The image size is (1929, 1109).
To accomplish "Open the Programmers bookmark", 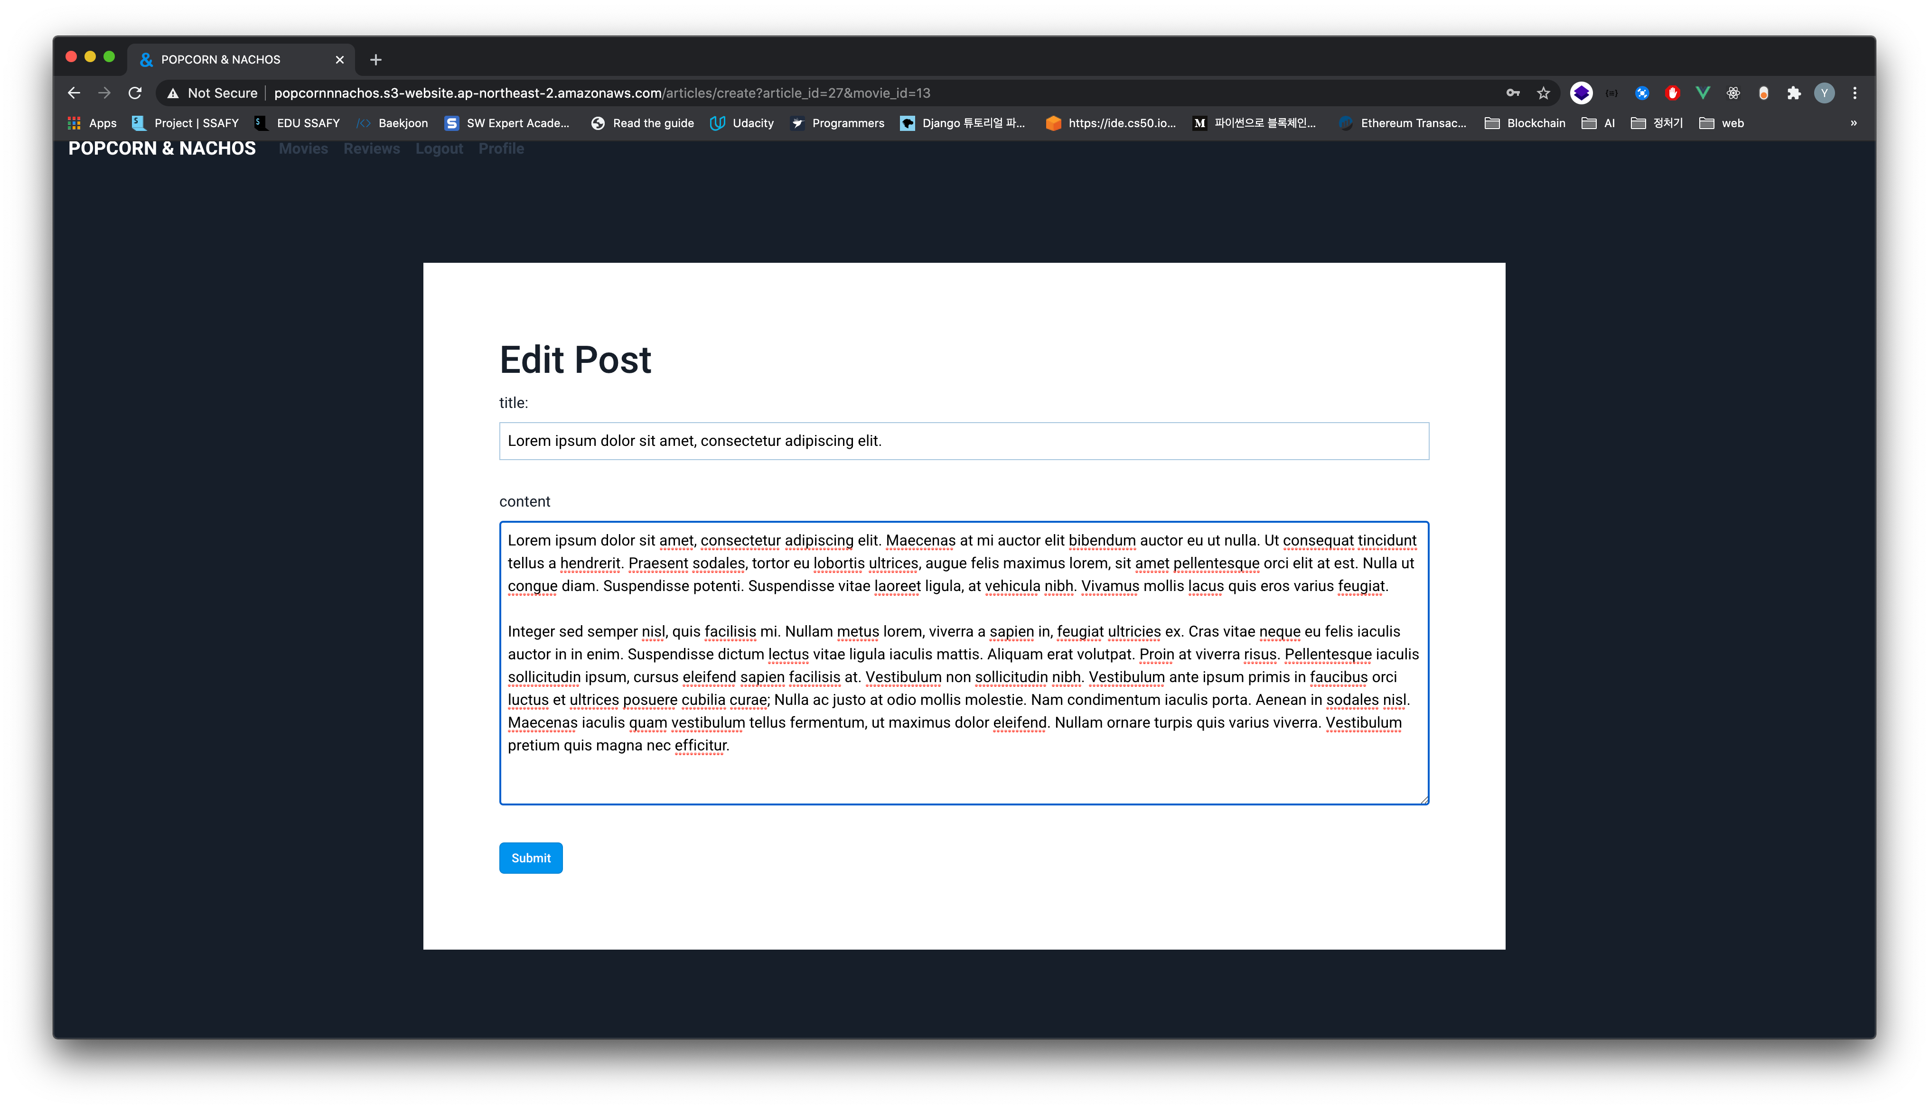I will coord(837,123).
